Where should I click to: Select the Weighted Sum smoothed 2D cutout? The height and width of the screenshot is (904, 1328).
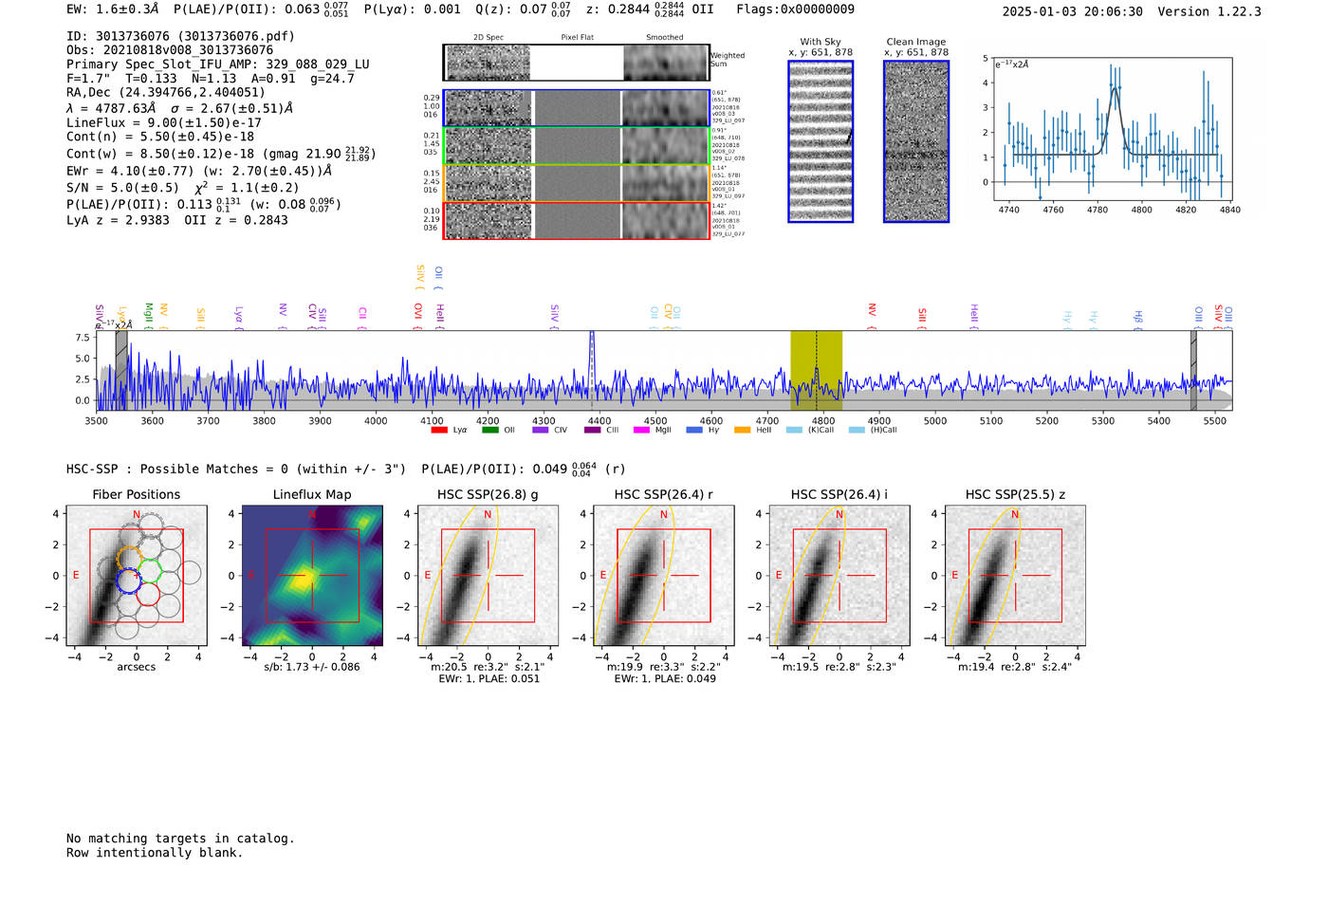pos(666,63)
